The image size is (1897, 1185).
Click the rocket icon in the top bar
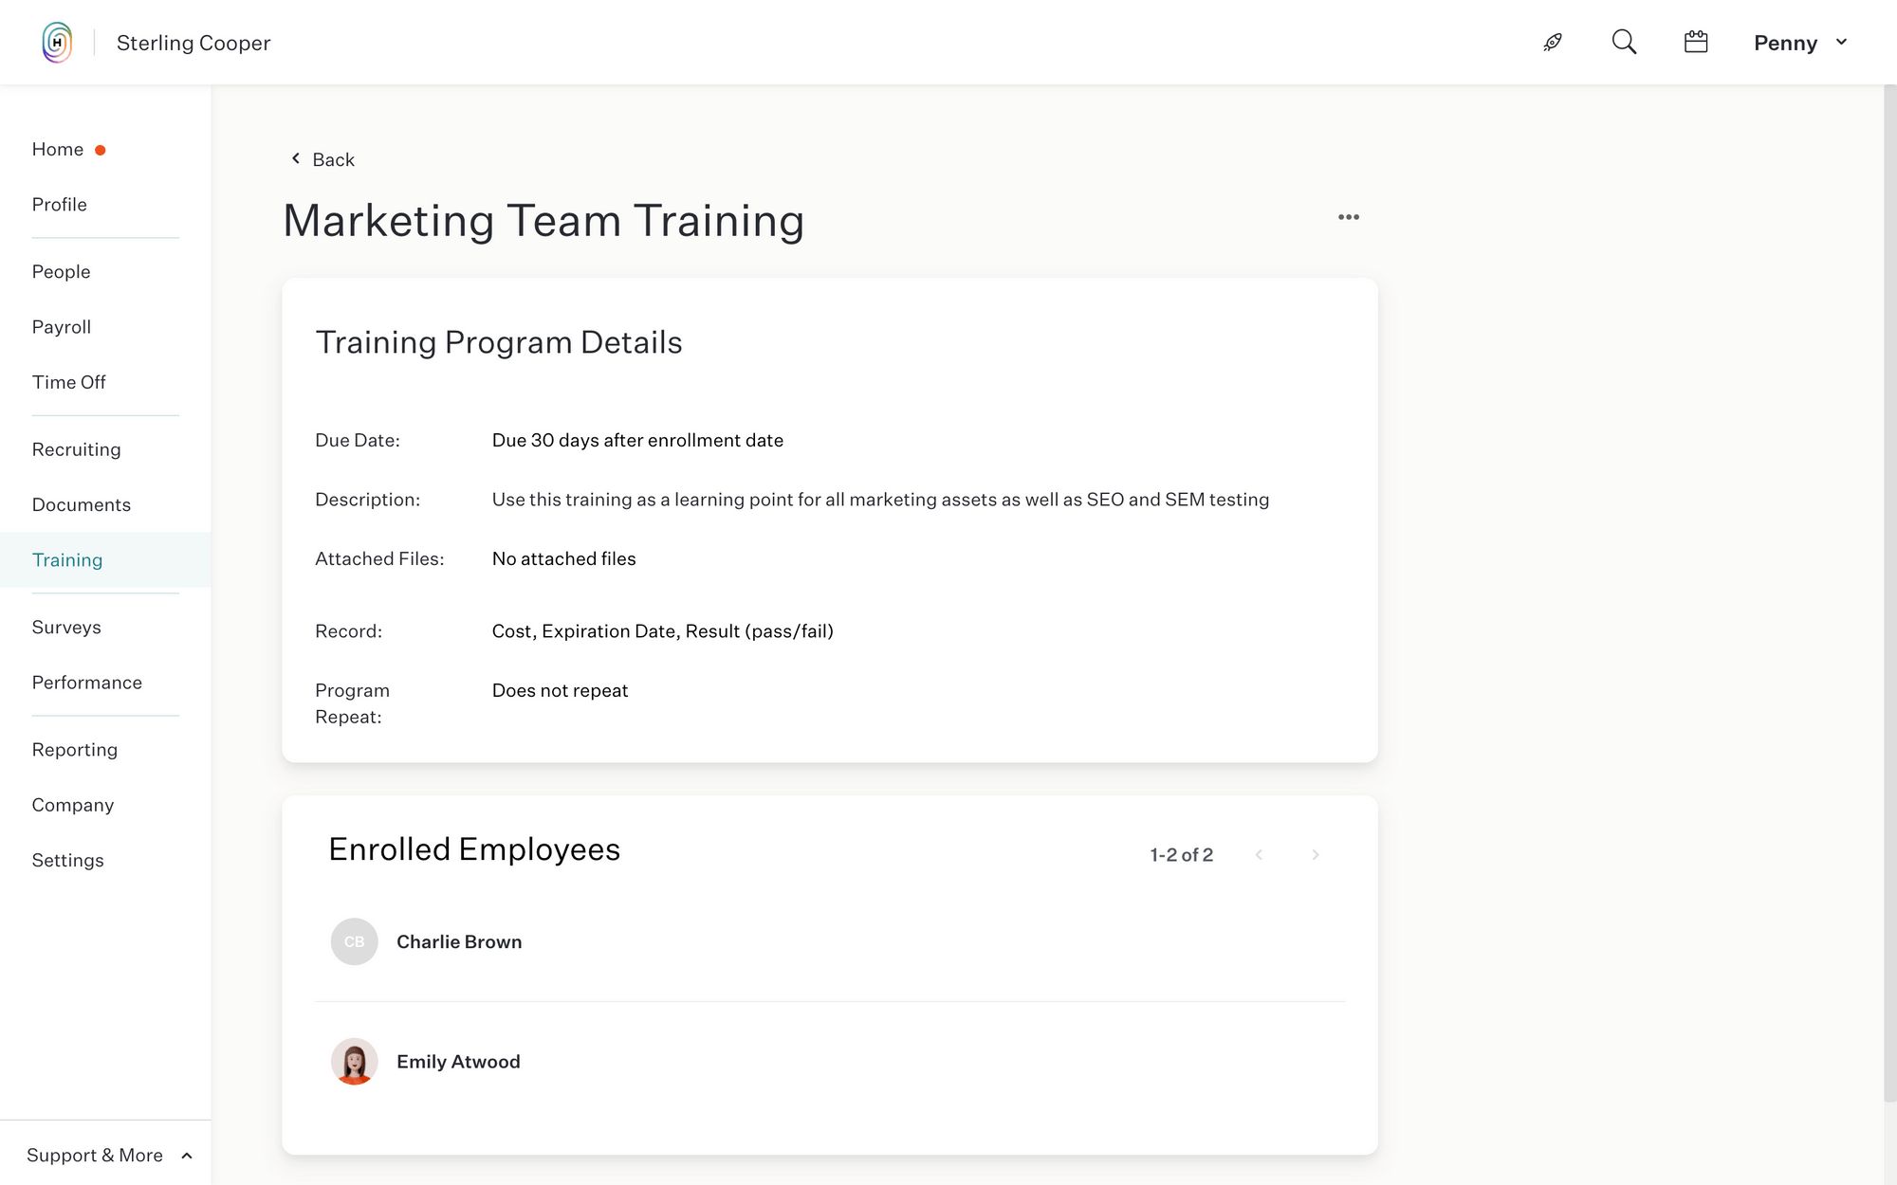(x=1553, y=42)
